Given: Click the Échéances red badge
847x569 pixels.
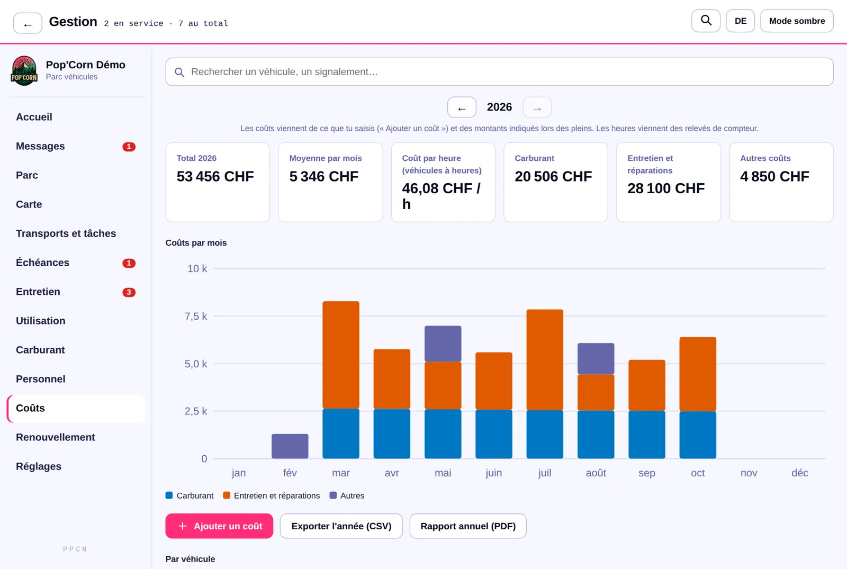Looking at the screenshot, I should click(x=129, y=263).
